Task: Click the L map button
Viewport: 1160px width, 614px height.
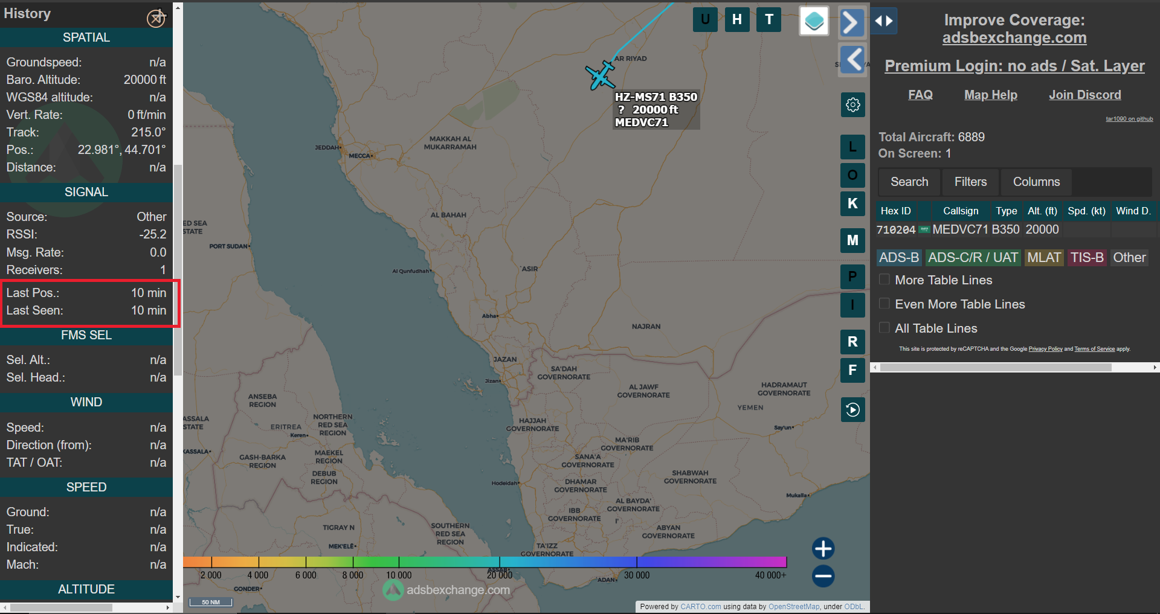Action: tap(853, 147)
